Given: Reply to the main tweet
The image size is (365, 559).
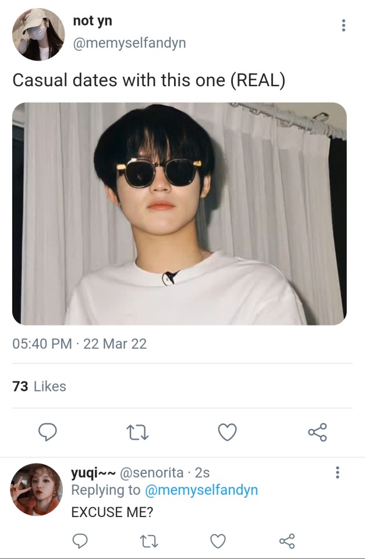Looking at the screenshot, I should [x=47, y=432].
